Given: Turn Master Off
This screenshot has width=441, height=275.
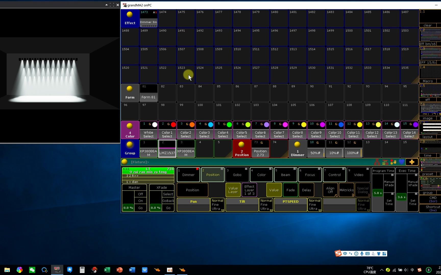Looking at the screenshot, I should [x=140, y=194].
